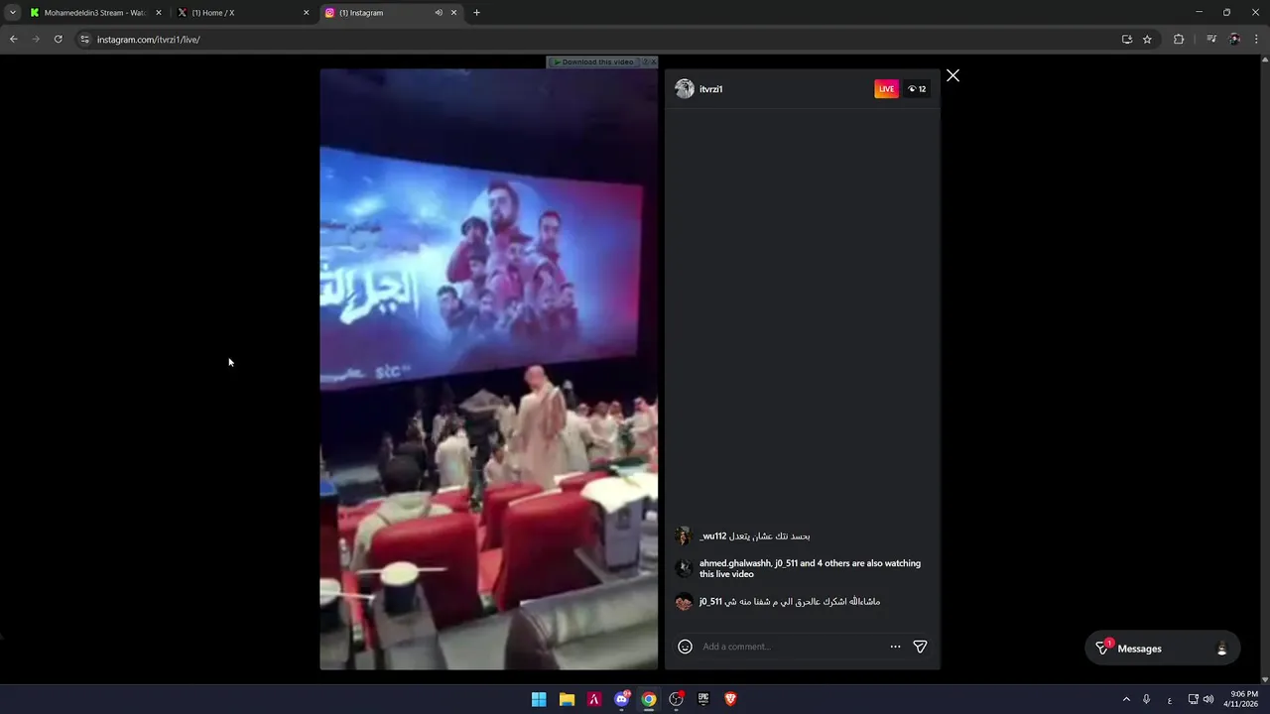Screen dimensions: 1270x714
Task: Open Discord from the taskbar
Action: coord(622,699)
